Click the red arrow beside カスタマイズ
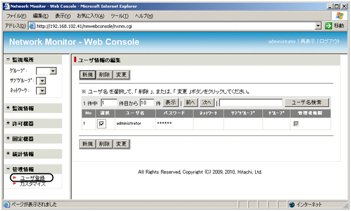 [x=15, y=183]
